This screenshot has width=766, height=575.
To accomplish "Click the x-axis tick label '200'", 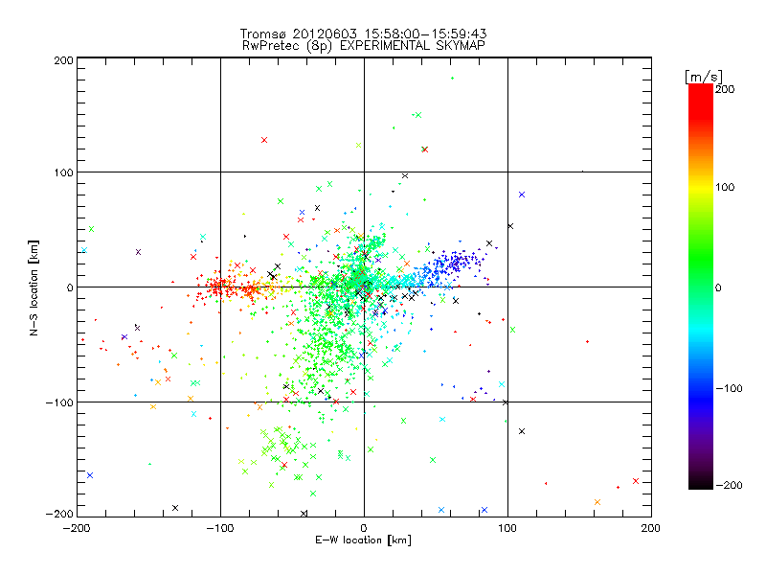I will (651, 528).
